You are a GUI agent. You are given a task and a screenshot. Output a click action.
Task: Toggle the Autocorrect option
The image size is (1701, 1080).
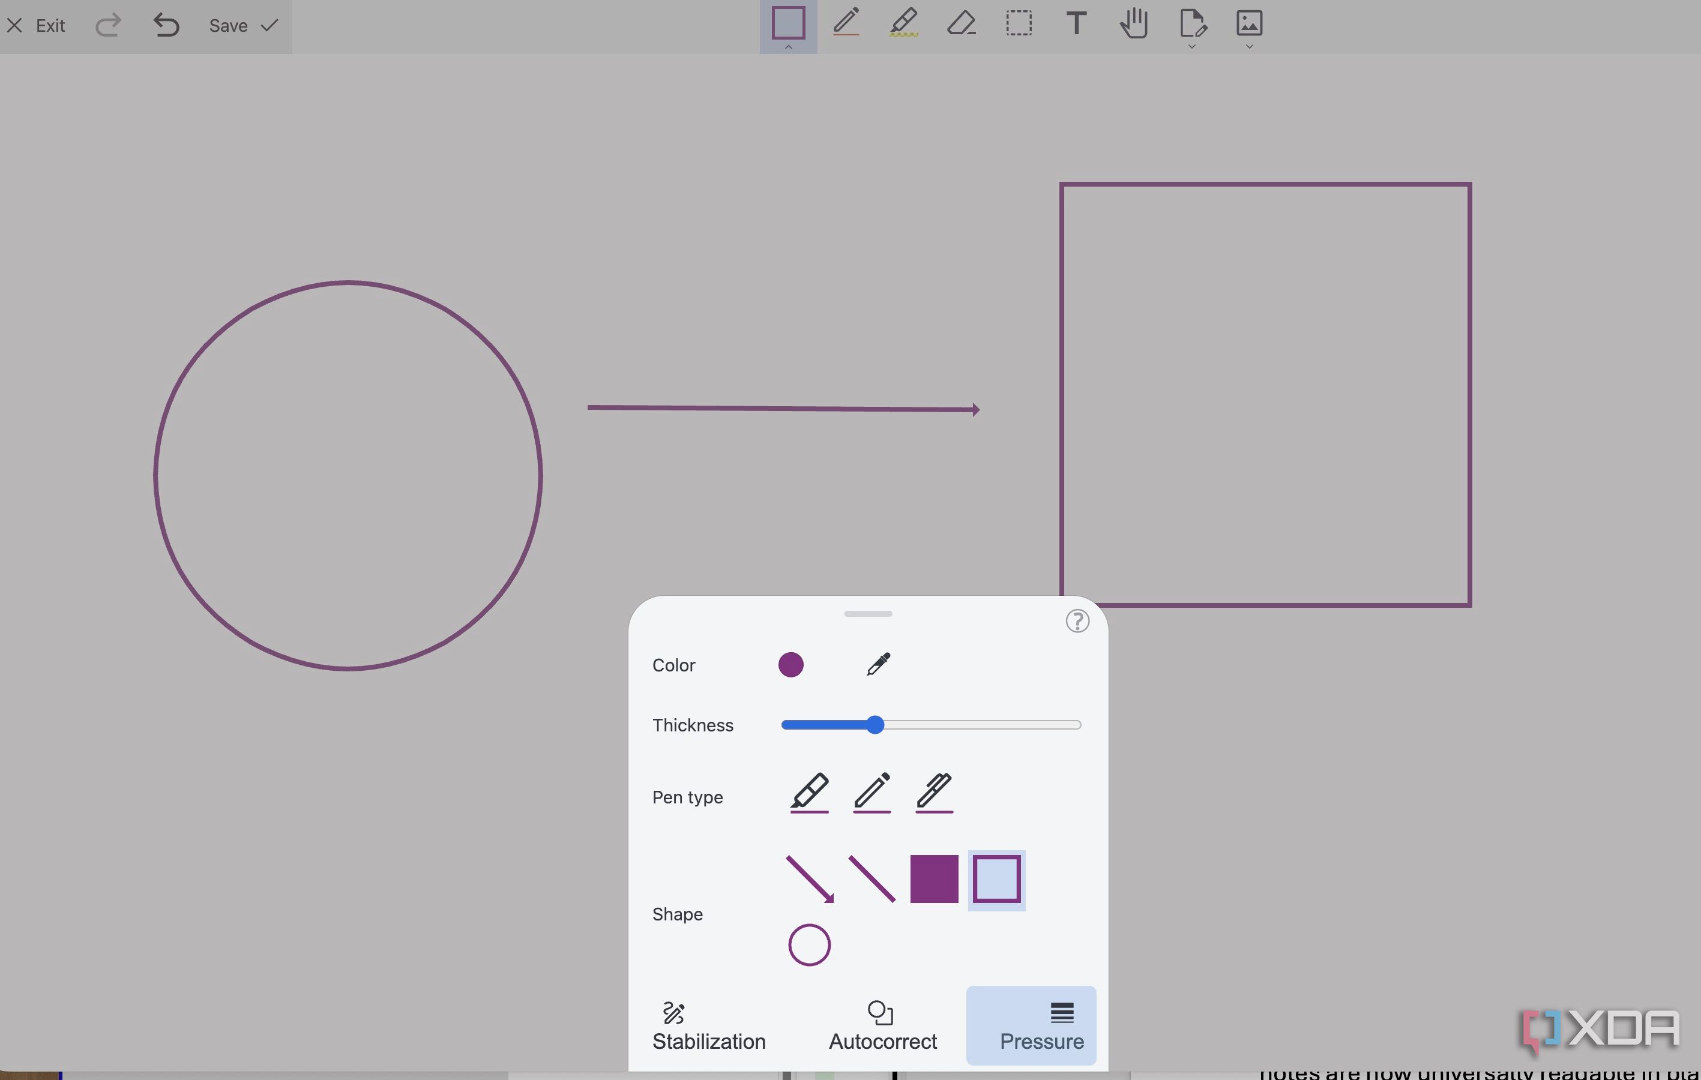(x=882, y=1027)
